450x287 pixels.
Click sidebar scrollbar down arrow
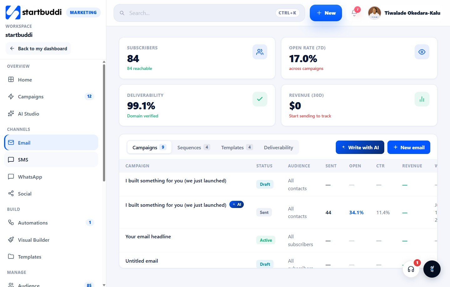click(x=104, y=285)
